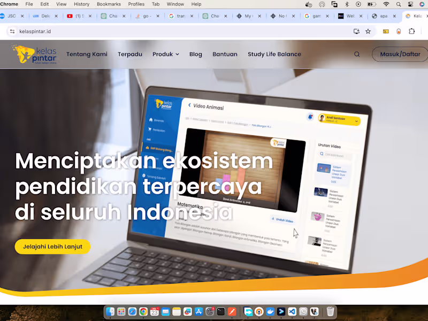428x321 pixels.
Task: Click the Chrome icon in the dock
Action: (143, 312)
